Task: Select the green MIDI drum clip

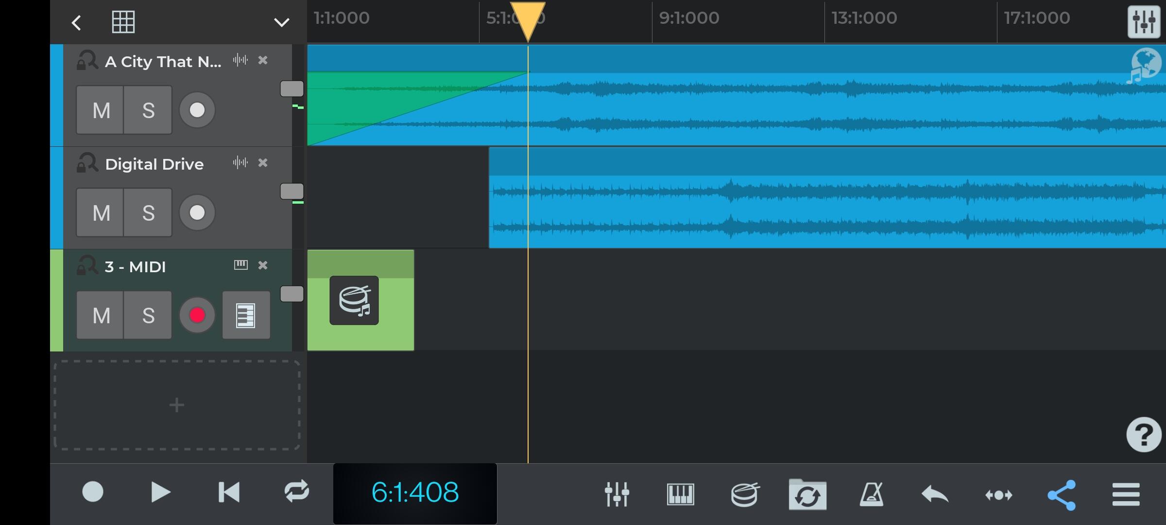Action: 360,300
